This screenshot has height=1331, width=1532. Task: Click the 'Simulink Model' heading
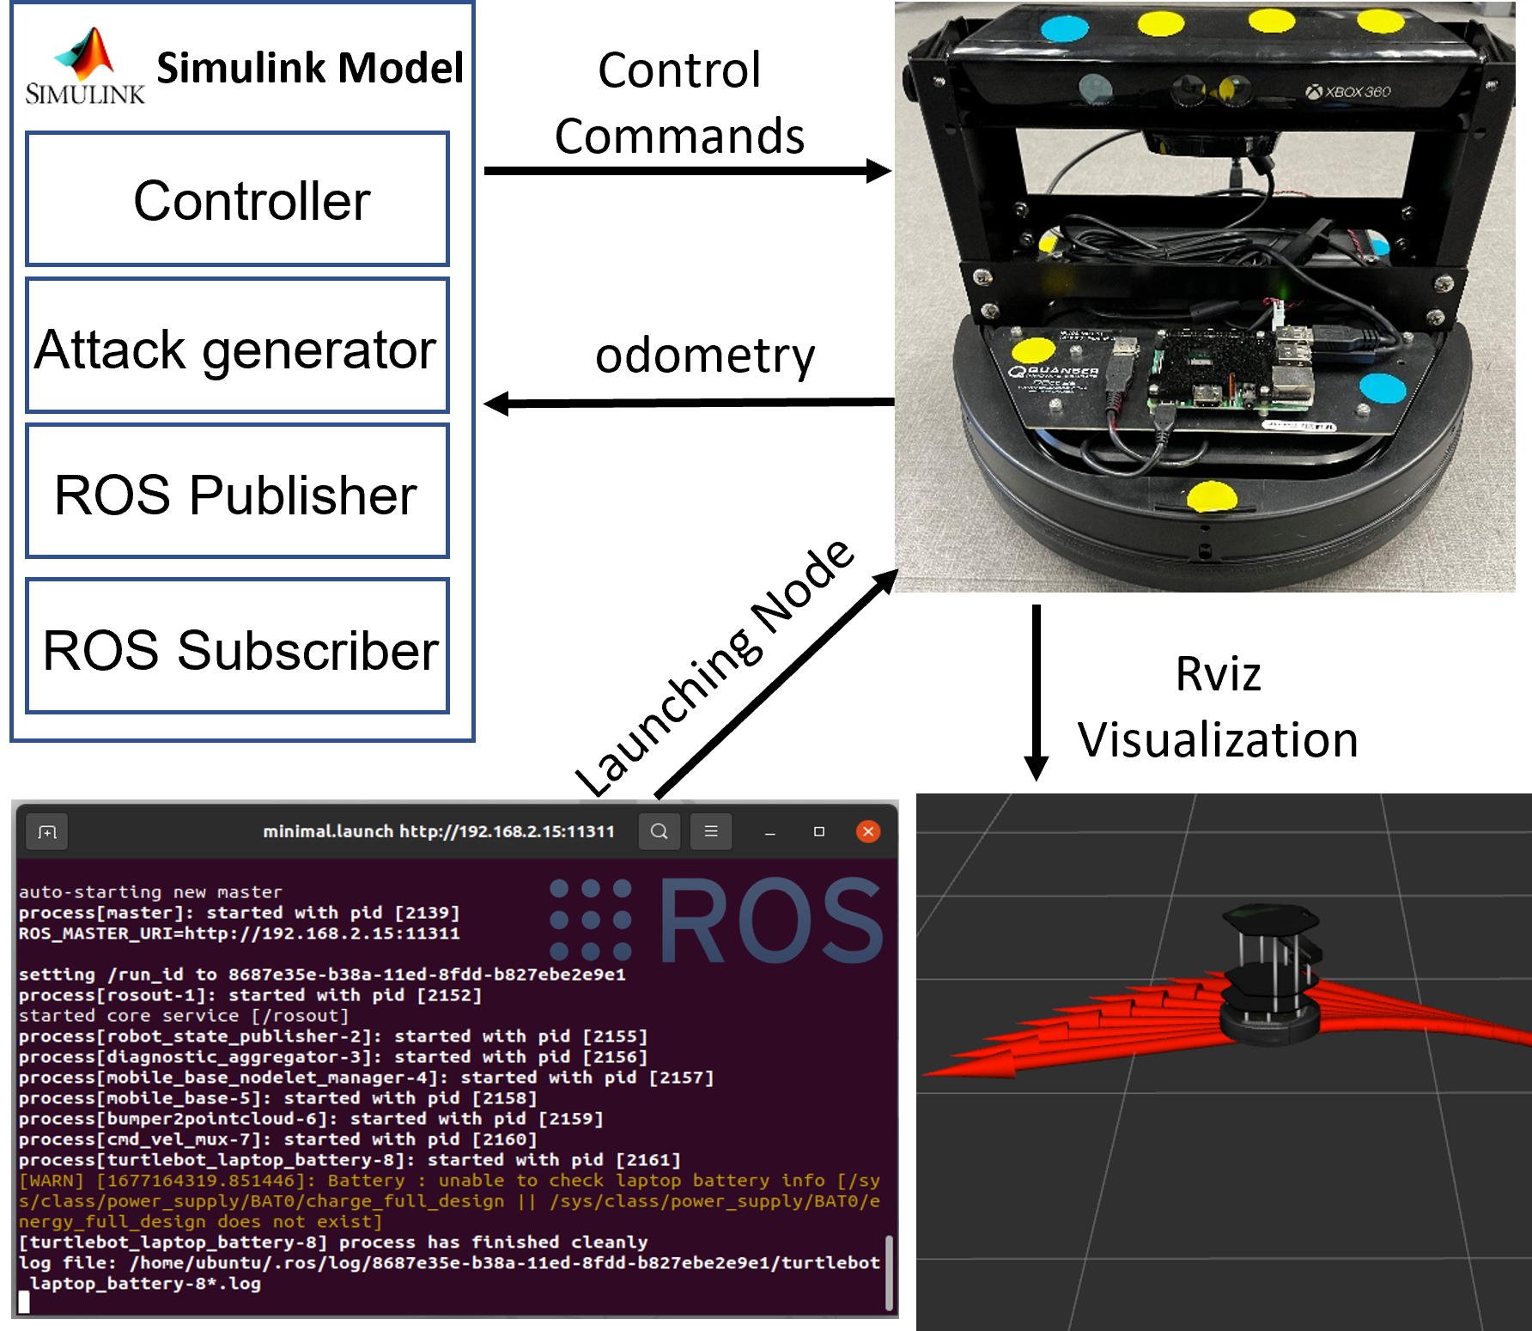310,68
